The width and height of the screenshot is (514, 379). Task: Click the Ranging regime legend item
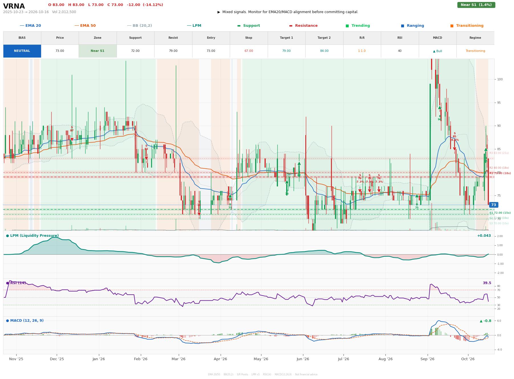[x=412, y=26]
